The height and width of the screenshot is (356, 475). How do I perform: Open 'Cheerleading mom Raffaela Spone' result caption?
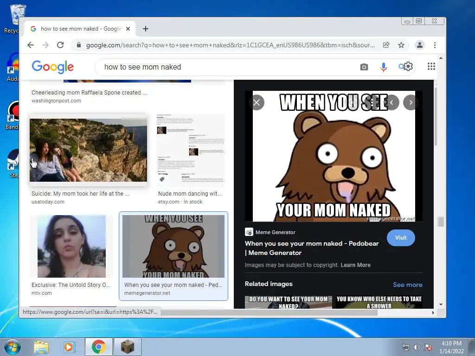(89, 93)
